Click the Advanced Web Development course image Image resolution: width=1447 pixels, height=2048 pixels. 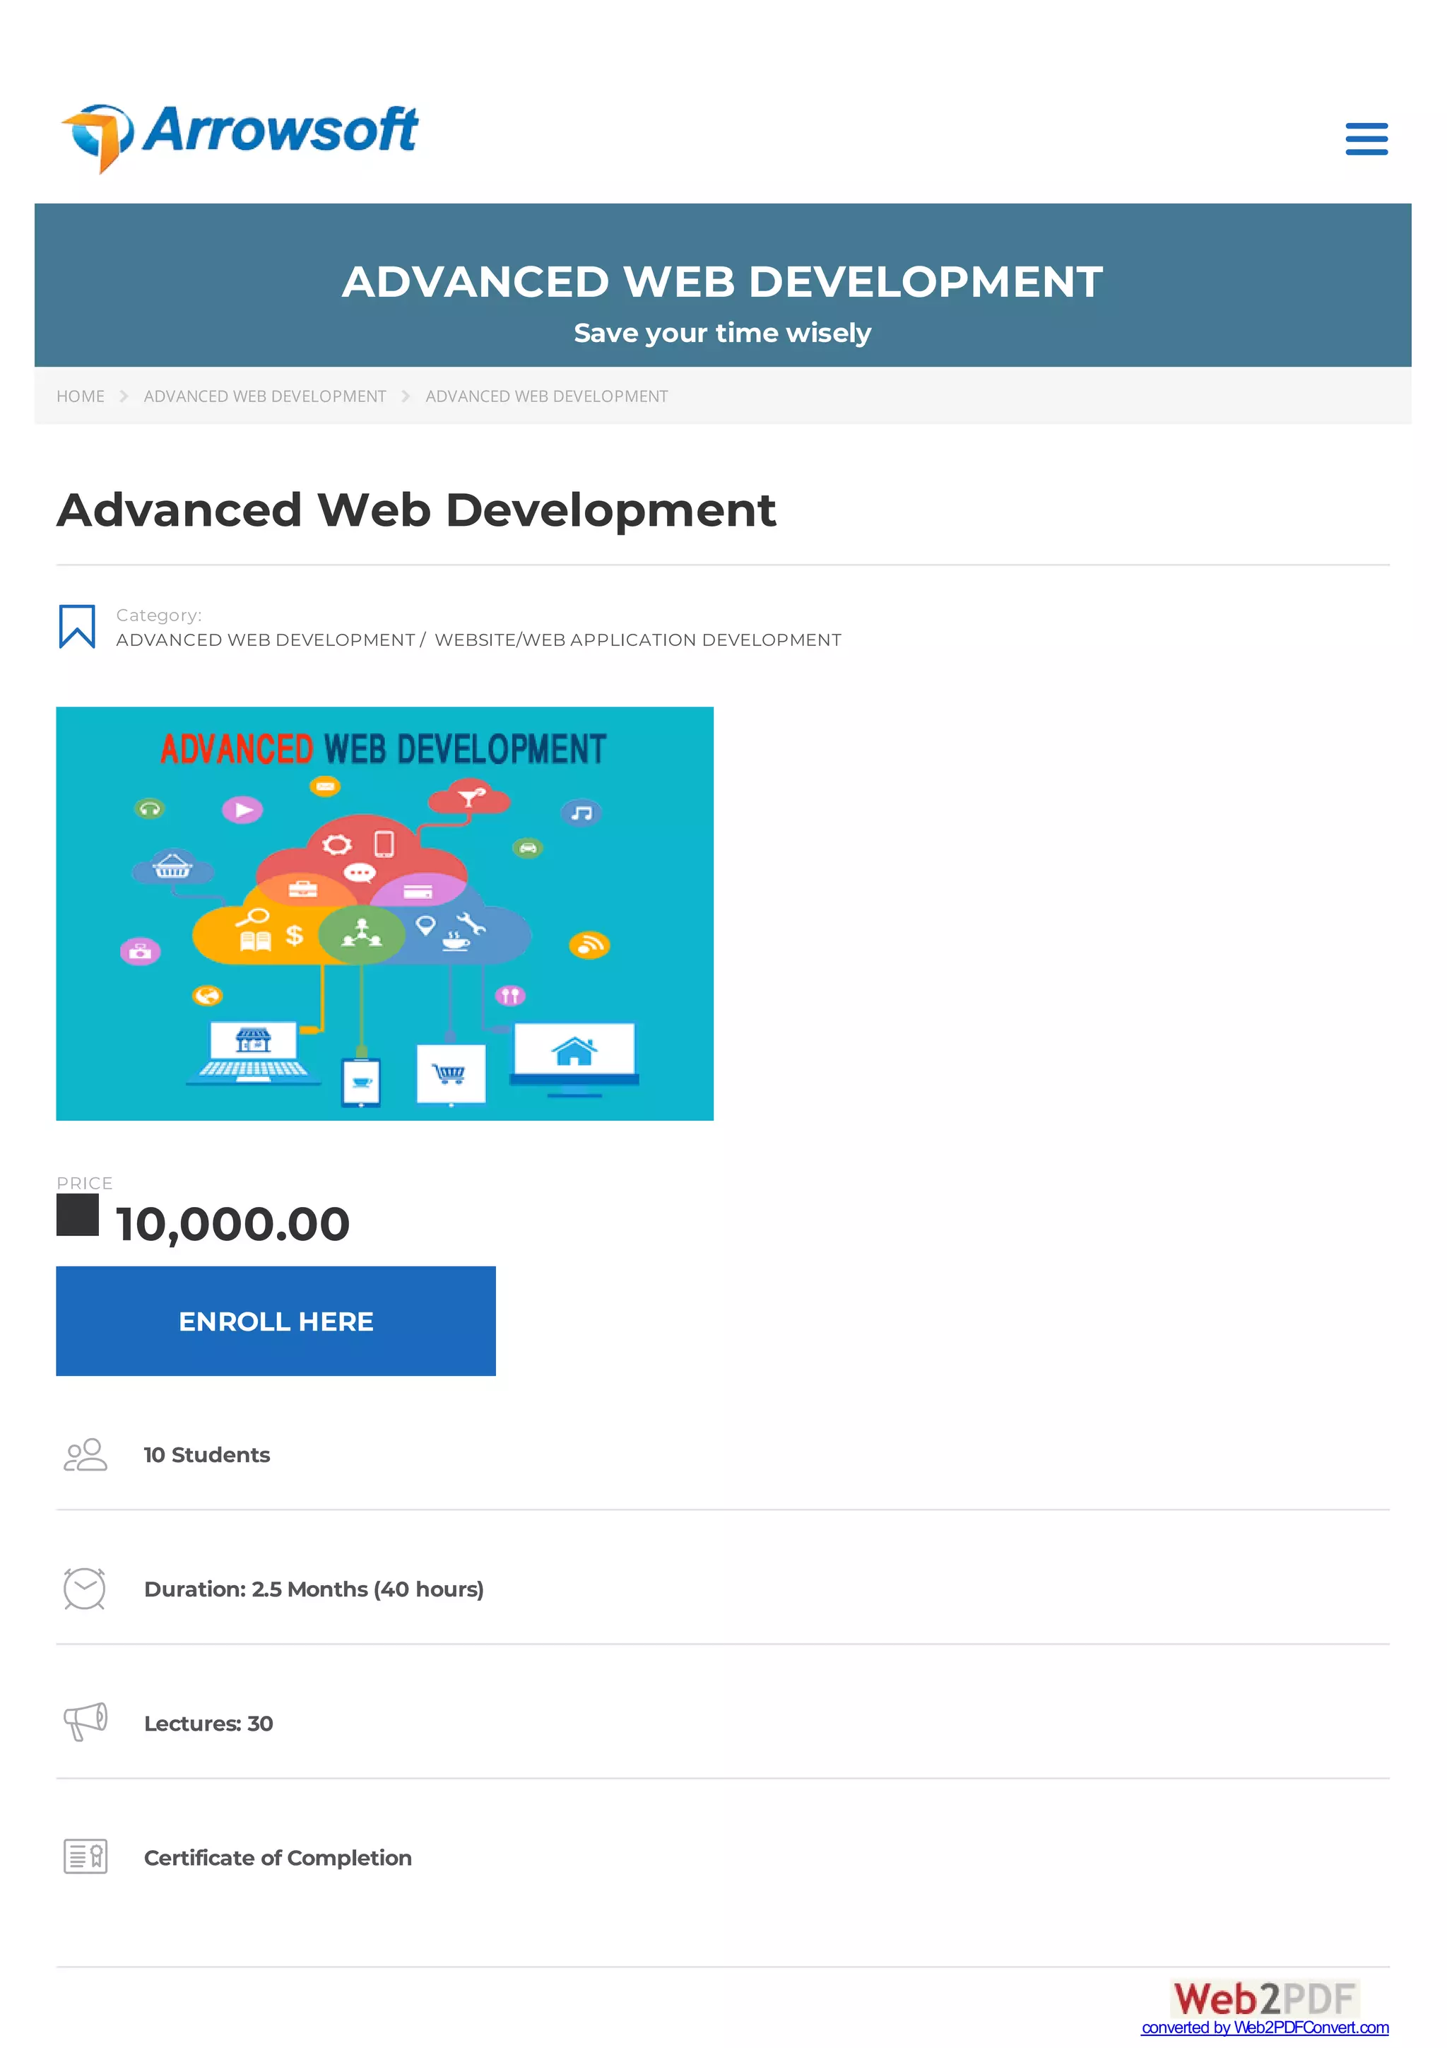384,913
